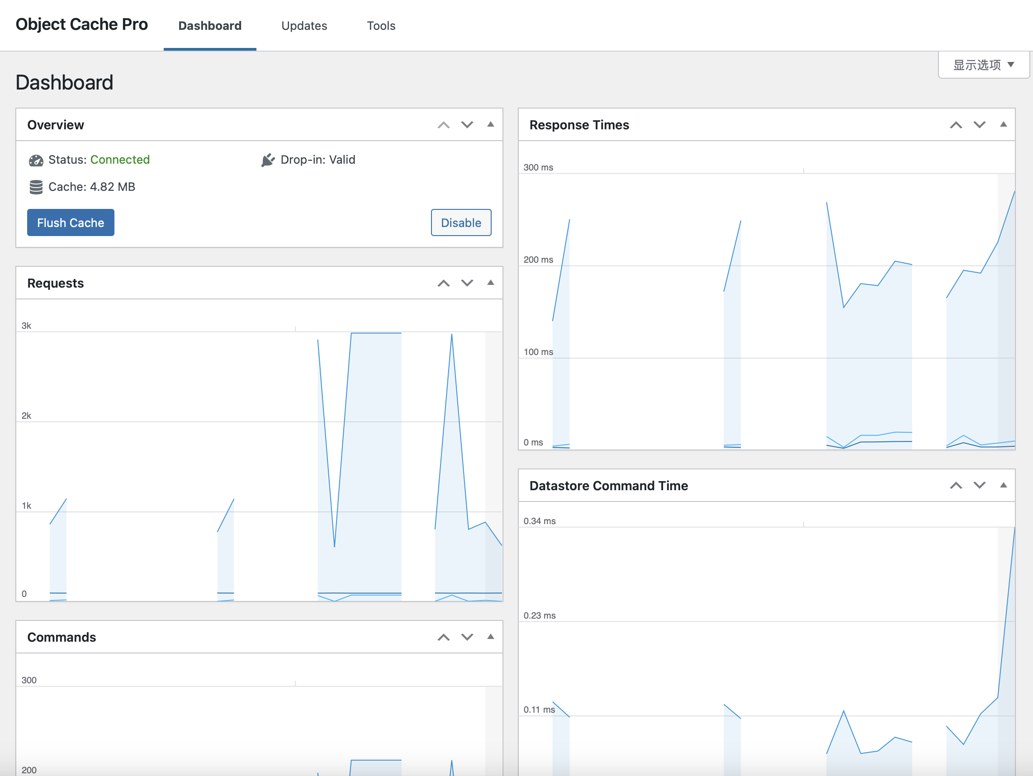This screenshot has width=1033, height=776.
Task: Collapse the Requests panel
Action: point(491,283)
